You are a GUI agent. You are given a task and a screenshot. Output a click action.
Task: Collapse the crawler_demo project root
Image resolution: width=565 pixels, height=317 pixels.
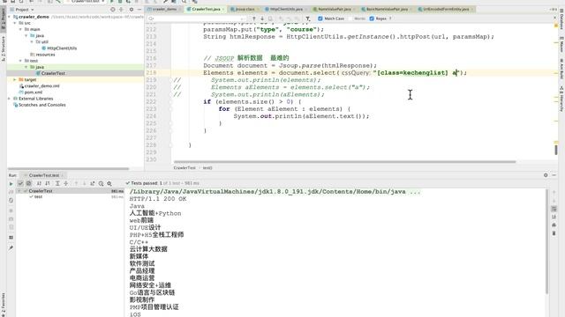[x=10, y=17]
